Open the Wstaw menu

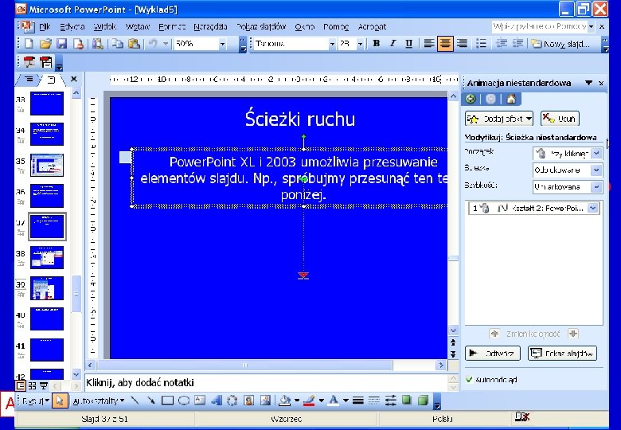pos(138,26)
